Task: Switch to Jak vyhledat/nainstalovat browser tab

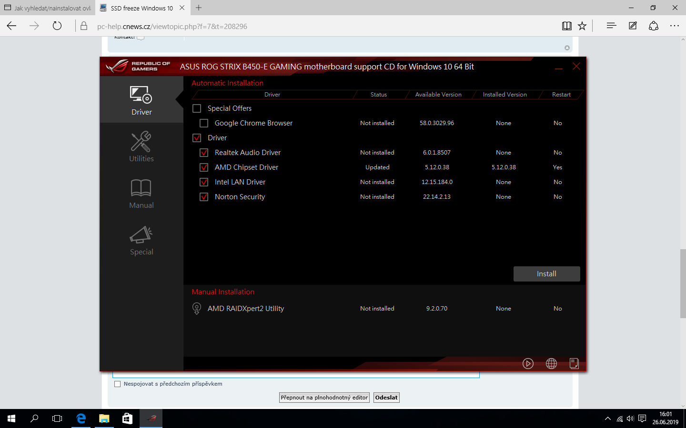Action: [x=48, y=8]
